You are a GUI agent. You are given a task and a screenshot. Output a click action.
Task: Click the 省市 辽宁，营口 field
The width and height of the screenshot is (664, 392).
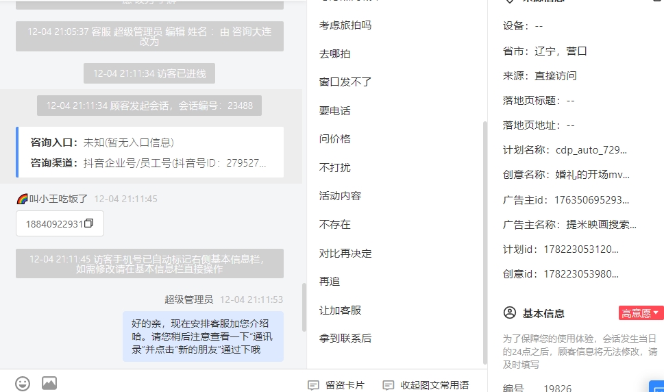tap(545, 51)
